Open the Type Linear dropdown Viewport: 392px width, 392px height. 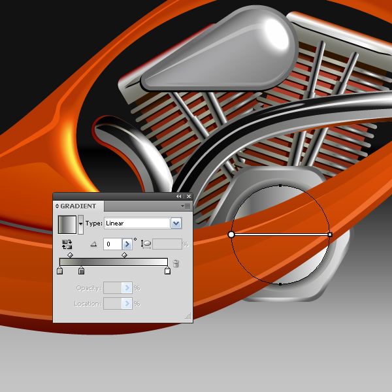coord(176,223)
